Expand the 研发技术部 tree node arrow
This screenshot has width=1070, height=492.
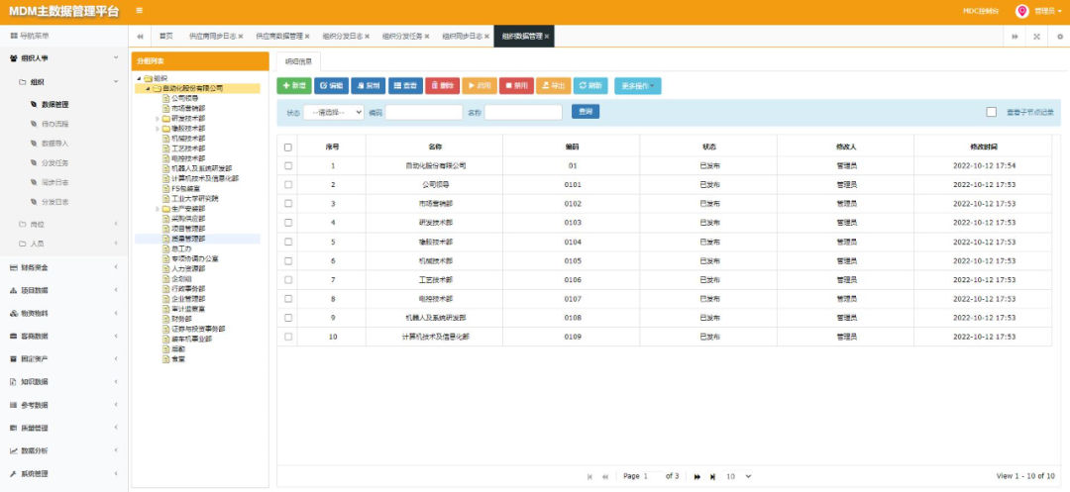(x=157, y=119)
